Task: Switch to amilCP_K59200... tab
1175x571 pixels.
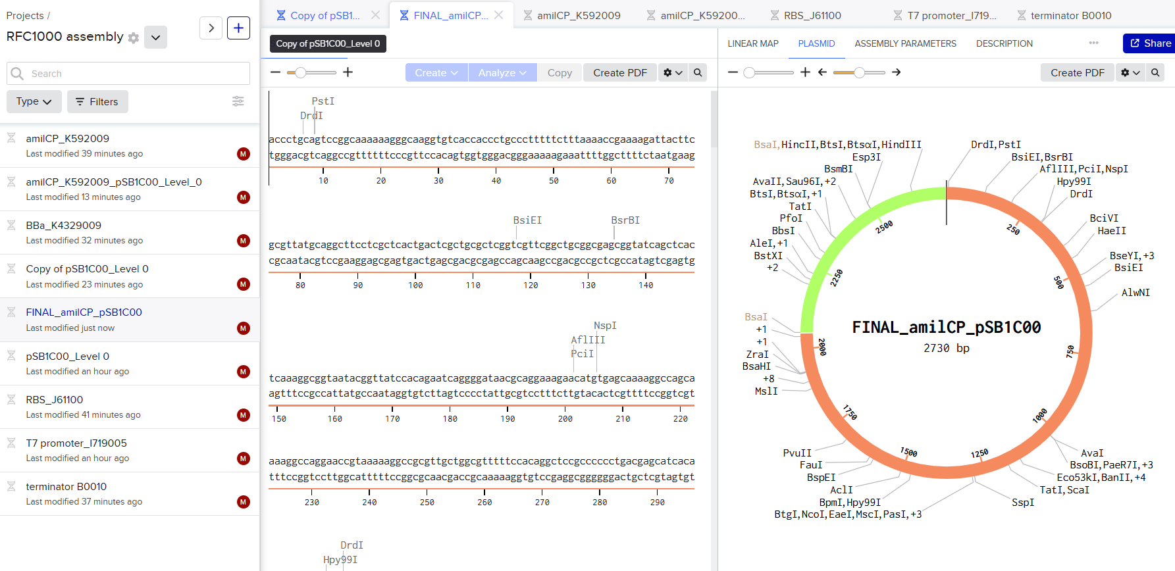Action: tap(695, 15)
